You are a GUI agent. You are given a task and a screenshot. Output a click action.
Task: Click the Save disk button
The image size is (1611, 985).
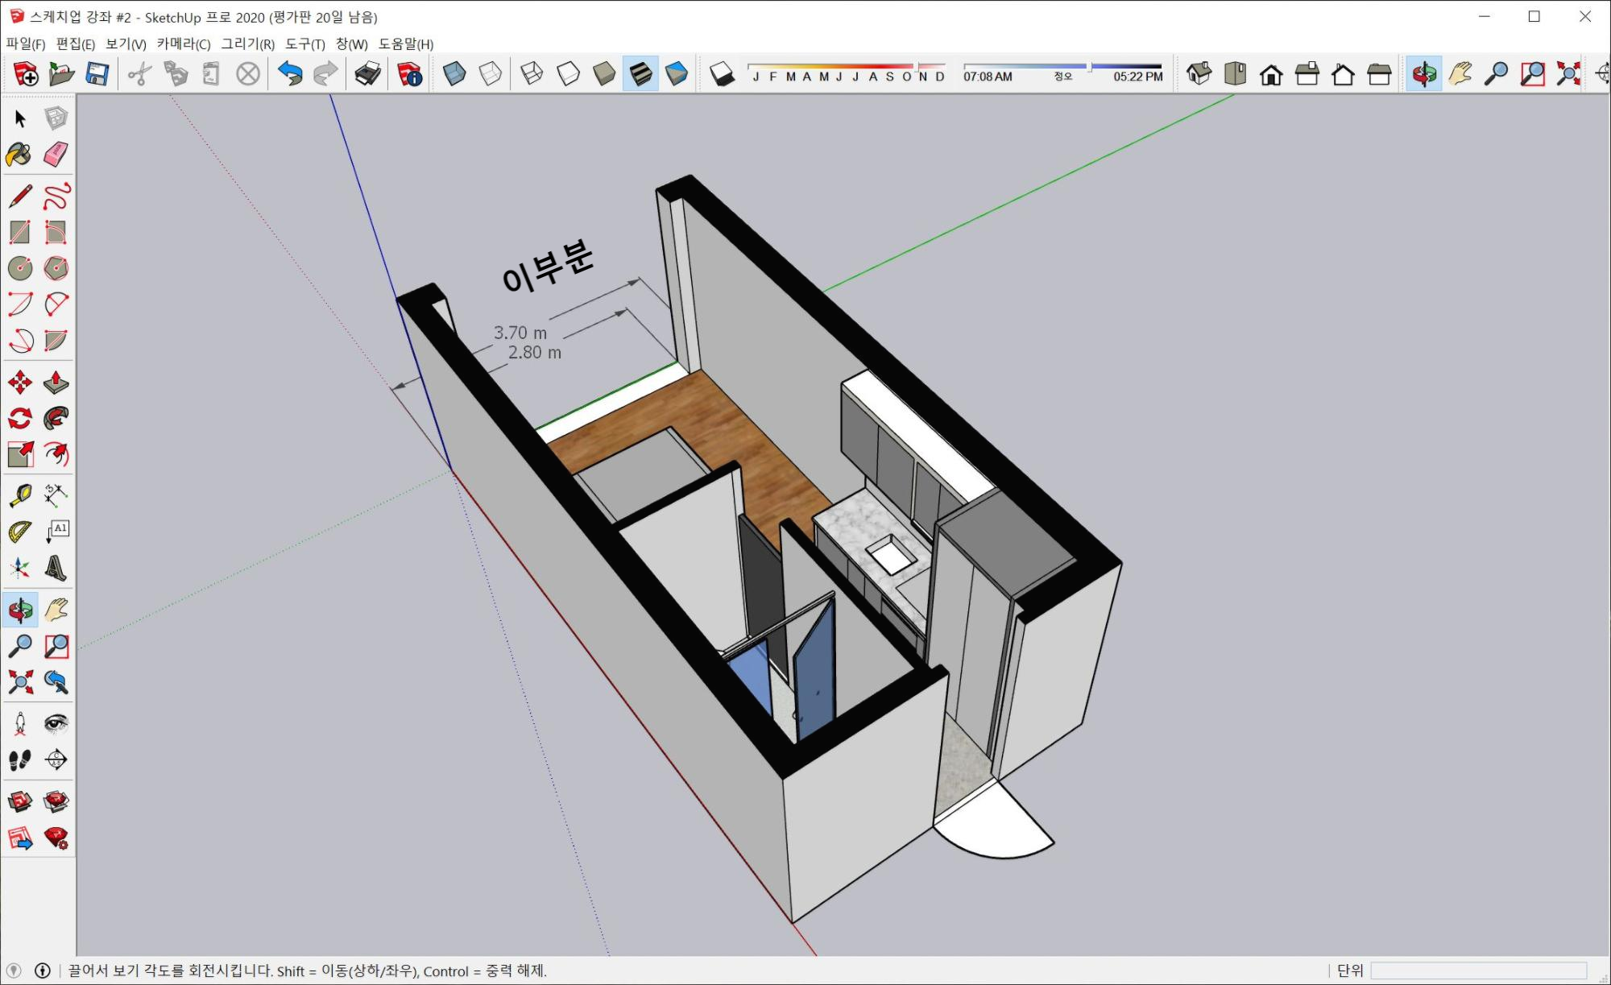tap(97, 74)
